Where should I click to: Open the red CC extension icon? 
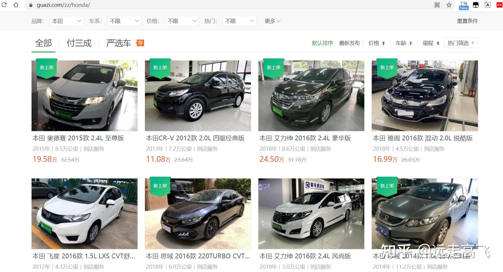[499, 5]
